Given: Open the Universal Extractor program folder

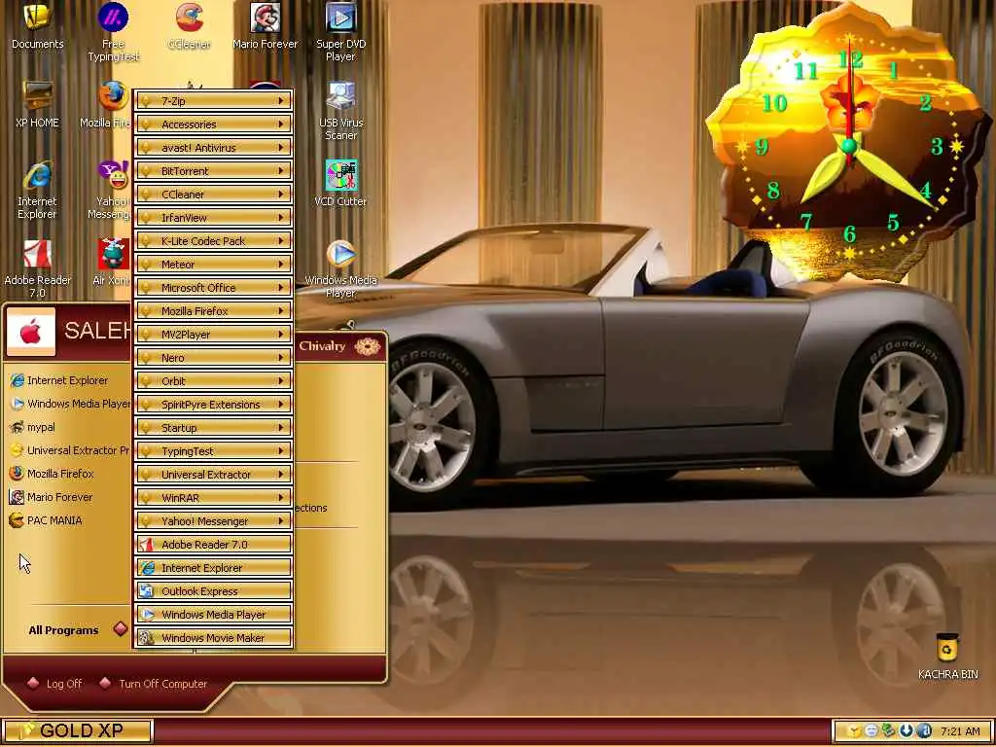Looking at the screenshot, I should point(213,475).
